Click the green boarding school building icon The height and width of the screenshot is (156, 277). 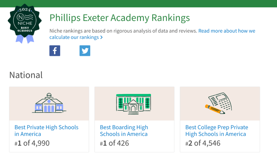pyautogui.click(x=134, y=104)
